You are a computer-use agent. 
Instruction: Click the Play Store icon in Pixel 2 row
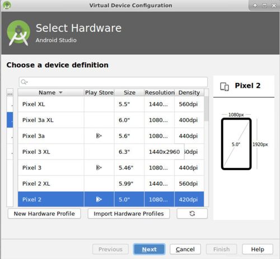[x=99, y=199]
